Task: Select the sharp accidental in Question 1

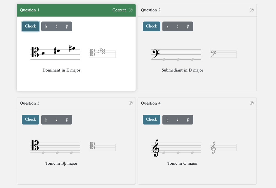Action: coord(67,26)
